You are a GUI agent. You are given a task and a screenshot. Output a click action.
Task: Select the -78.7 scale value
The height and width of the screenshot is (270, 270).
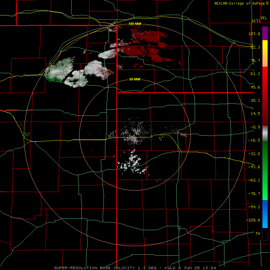(x=254, y=194)
